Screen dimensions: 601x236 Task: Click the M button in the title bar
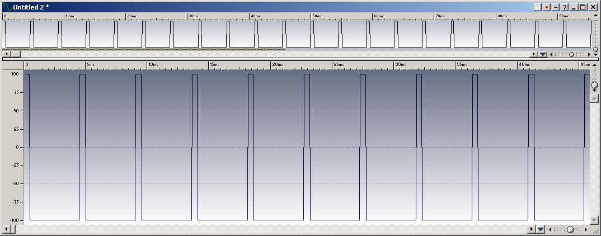537,7
